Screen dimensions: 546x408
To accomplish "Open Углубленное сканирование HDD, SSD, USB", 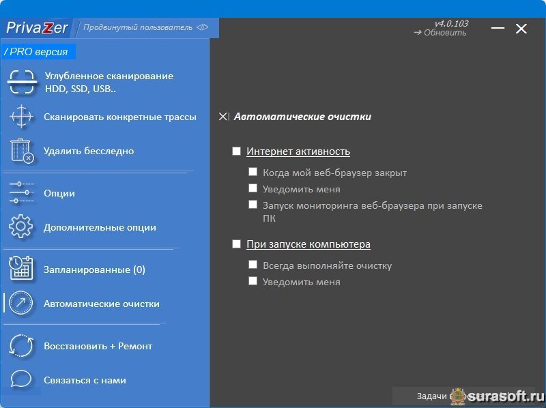I will click(x=109, y=82).
